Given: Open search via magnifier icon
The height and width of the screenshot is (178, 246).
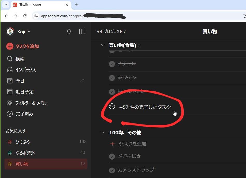Looking at the screenshot, I should point(10,59).
